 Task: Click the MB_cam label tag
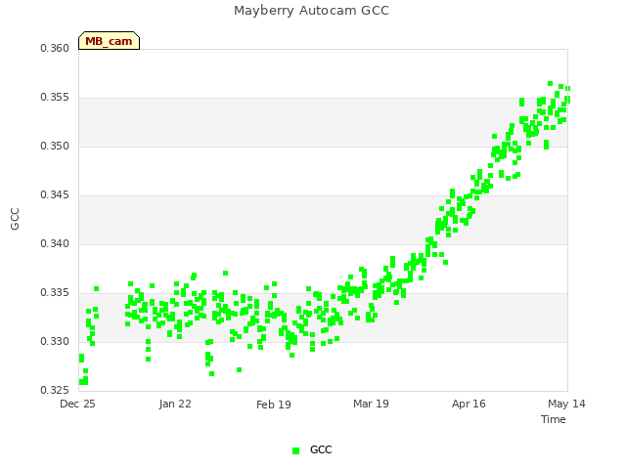click(x=109, y=41)
